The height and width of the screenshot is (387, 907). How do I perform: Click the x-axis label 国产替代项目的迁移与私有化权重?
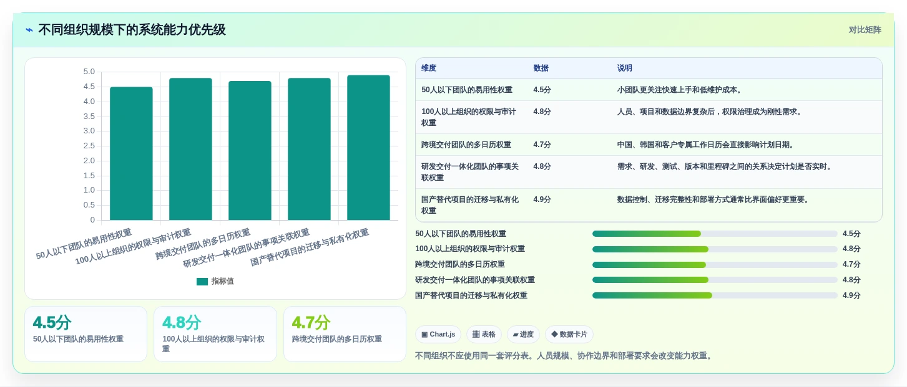pos(310,248)
